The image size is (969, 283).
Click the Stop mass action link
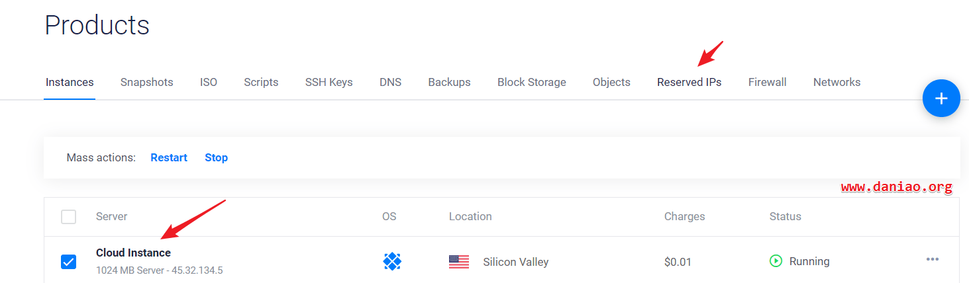point(216,157)
